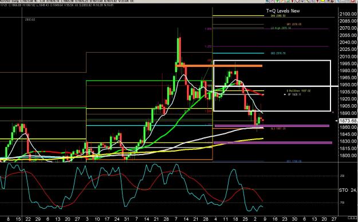The image size is (358, 222).
Task: Click the 2085.00 price axis label
Action: 348,21
